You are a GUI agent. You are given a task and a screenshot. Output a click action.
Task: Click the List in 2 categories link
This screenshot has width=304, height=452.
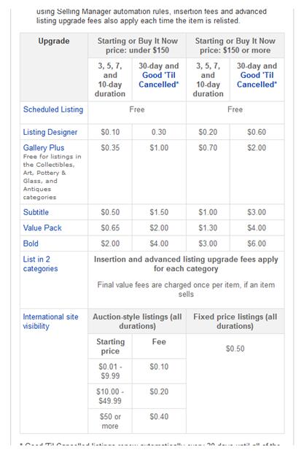click(x=40, y=264)
